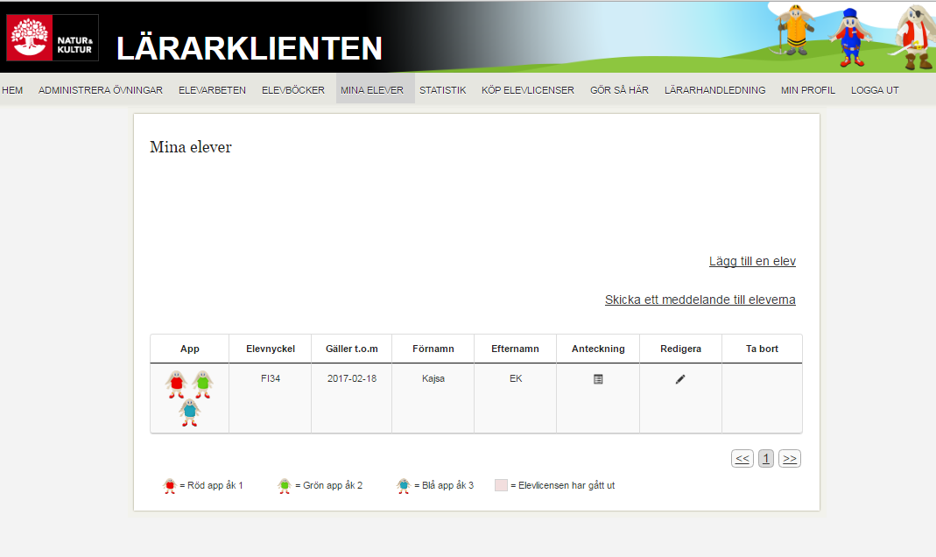This screenshot has width=936, height=557.
Task: Click the red figure in the Röd app legend
Action: pos(170,486)
